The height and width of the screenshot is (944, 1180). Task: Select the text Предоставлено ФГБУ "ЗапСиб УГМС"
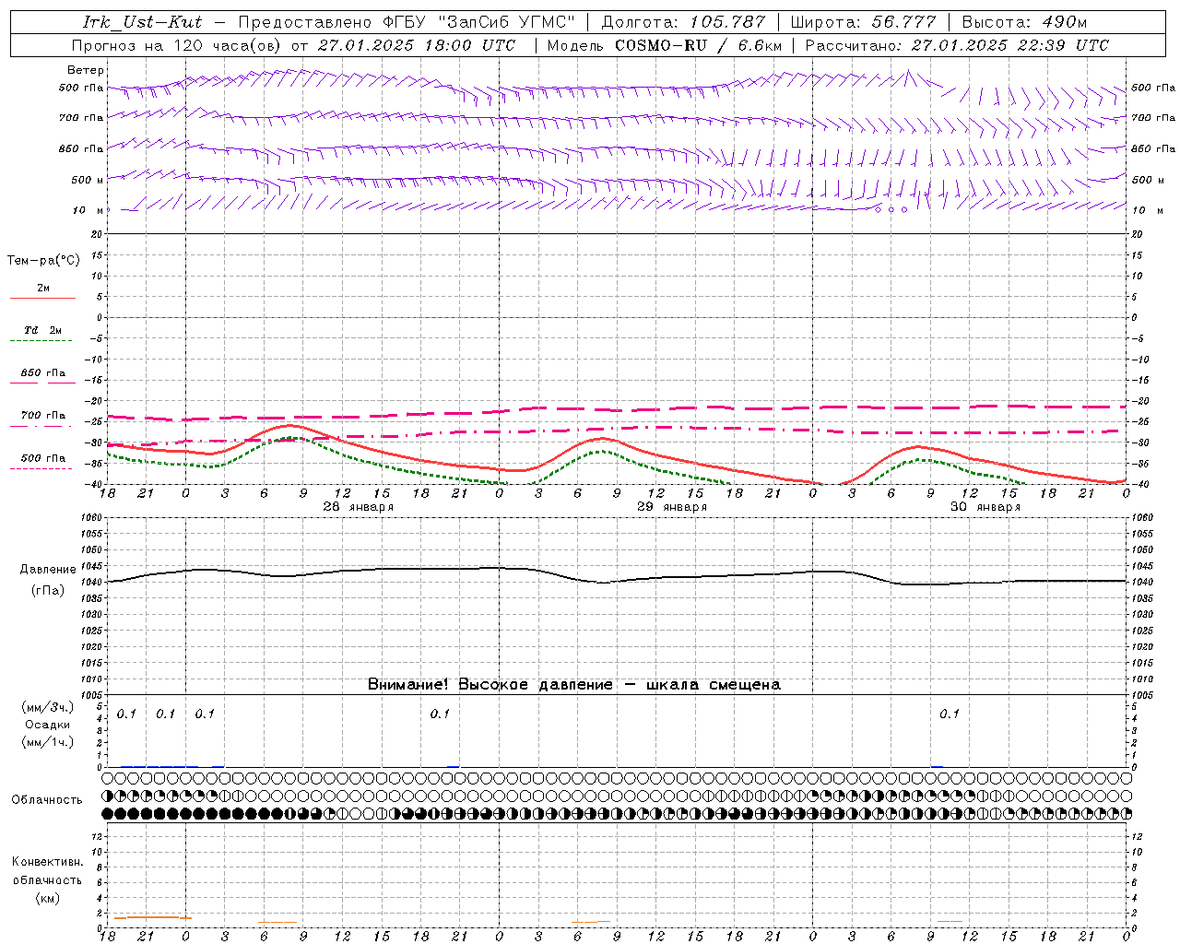[x=407, y=22]
